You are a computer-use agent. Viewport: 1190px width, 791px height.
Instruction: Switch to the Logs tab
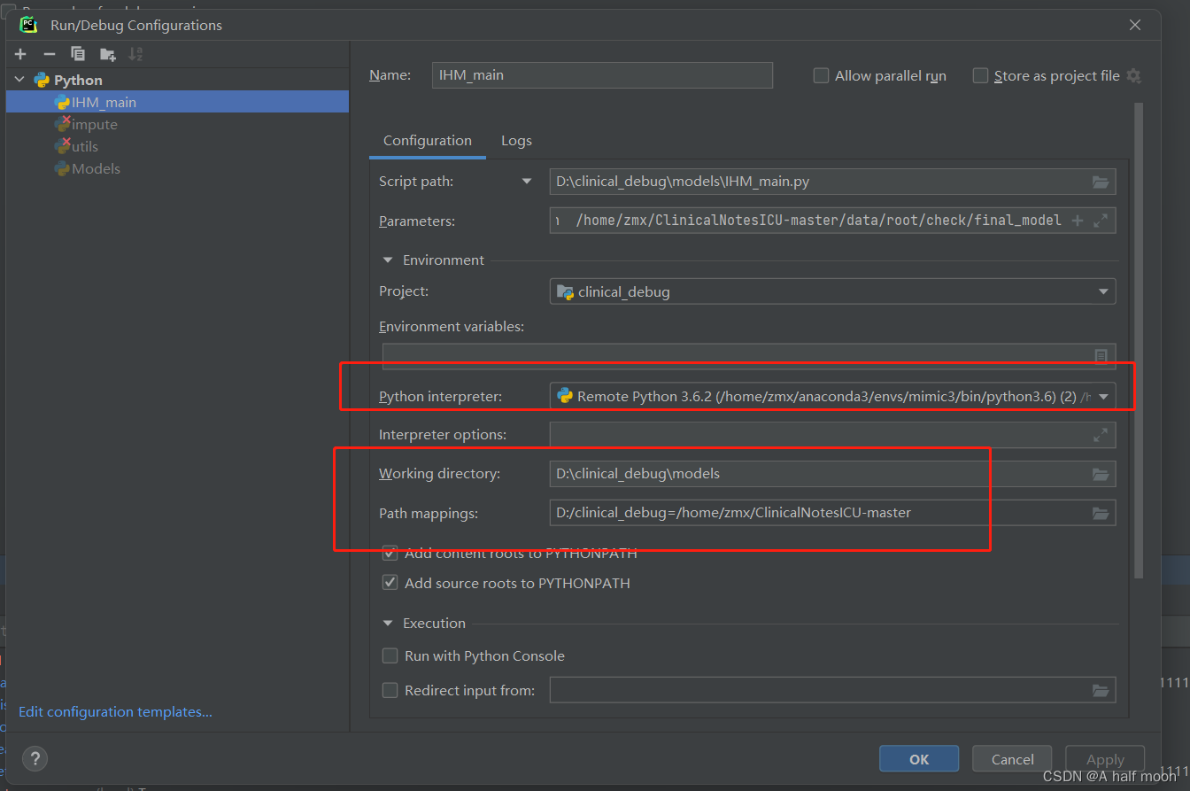coord(516,141)
